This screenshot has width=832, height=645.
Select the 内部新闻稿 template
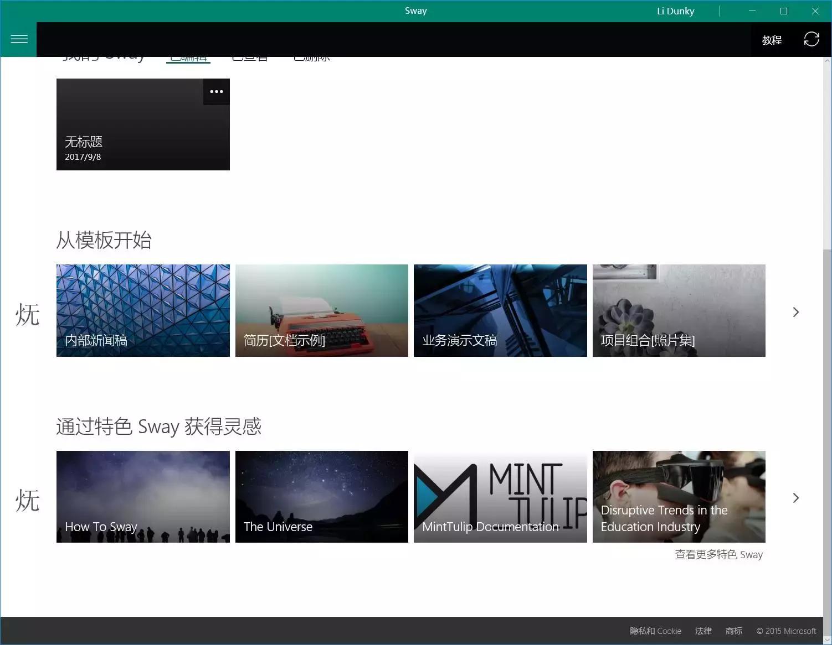coord(143,310)
